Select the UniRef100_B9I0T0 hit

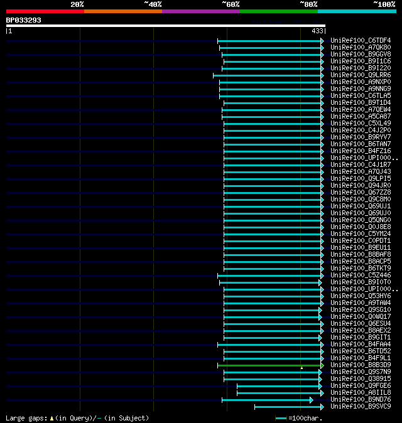pyautogui.click(x=361, y=282)
